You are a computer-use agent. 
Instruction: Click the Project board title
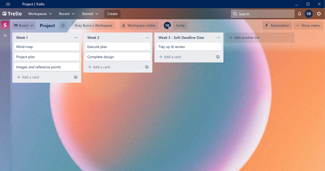(47, 26)
